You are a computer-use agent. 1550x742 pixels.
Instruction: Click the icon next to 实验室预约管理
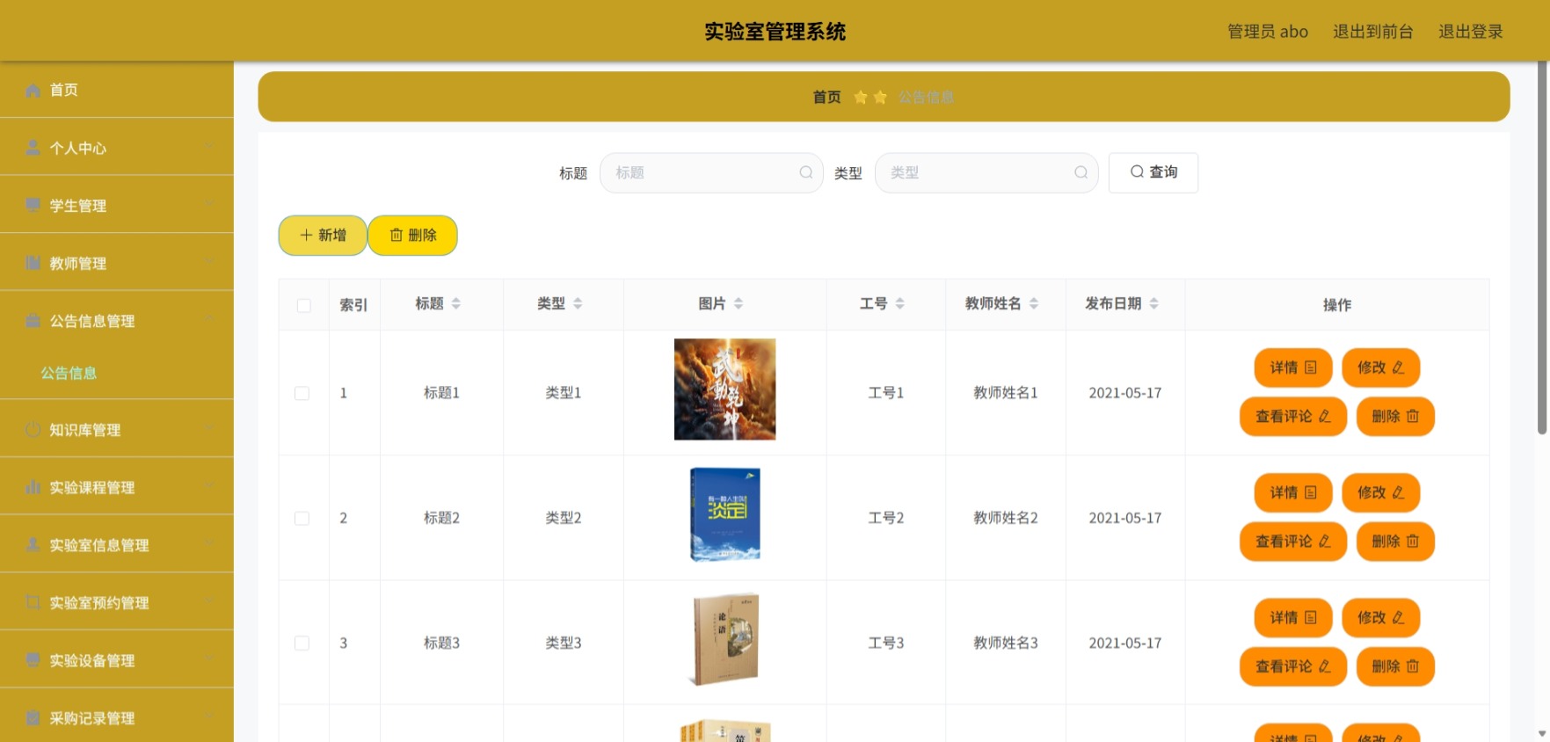(33, 602)
